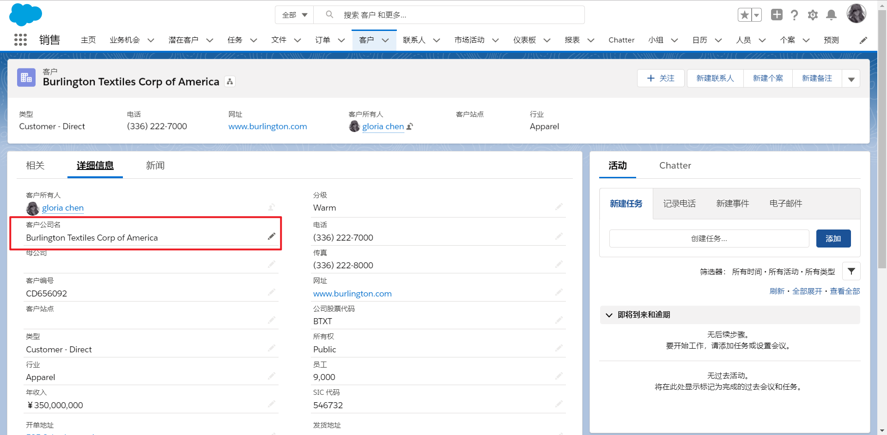Screen dimensions: 887x435
Task: Open activity history via 查看全部
Action: (x=845, y=291)
